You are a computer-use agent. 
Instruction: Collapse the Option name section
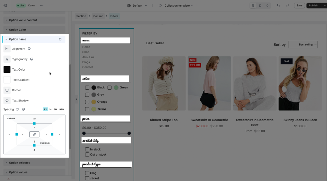click(34, 39)
